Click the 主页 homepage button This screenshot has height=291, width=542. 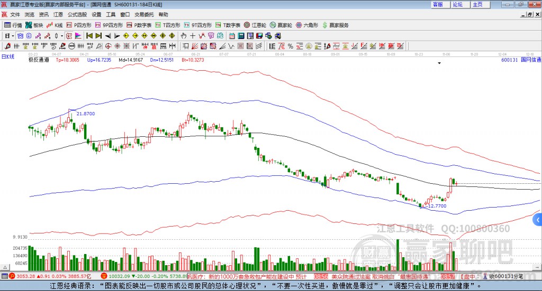pos(480,4)
